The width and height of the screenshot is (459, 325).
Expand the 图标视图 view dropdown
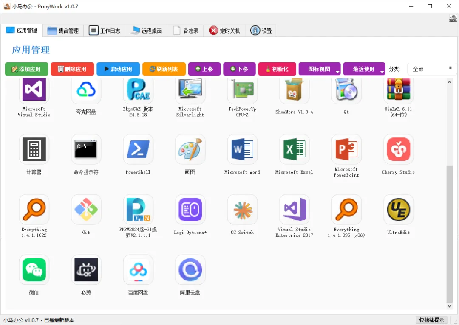click(x=320, y=69)
